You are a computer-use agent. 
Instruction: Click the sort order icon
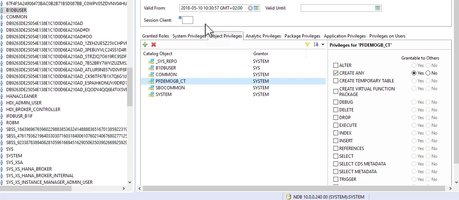click(x=316, y=44)
